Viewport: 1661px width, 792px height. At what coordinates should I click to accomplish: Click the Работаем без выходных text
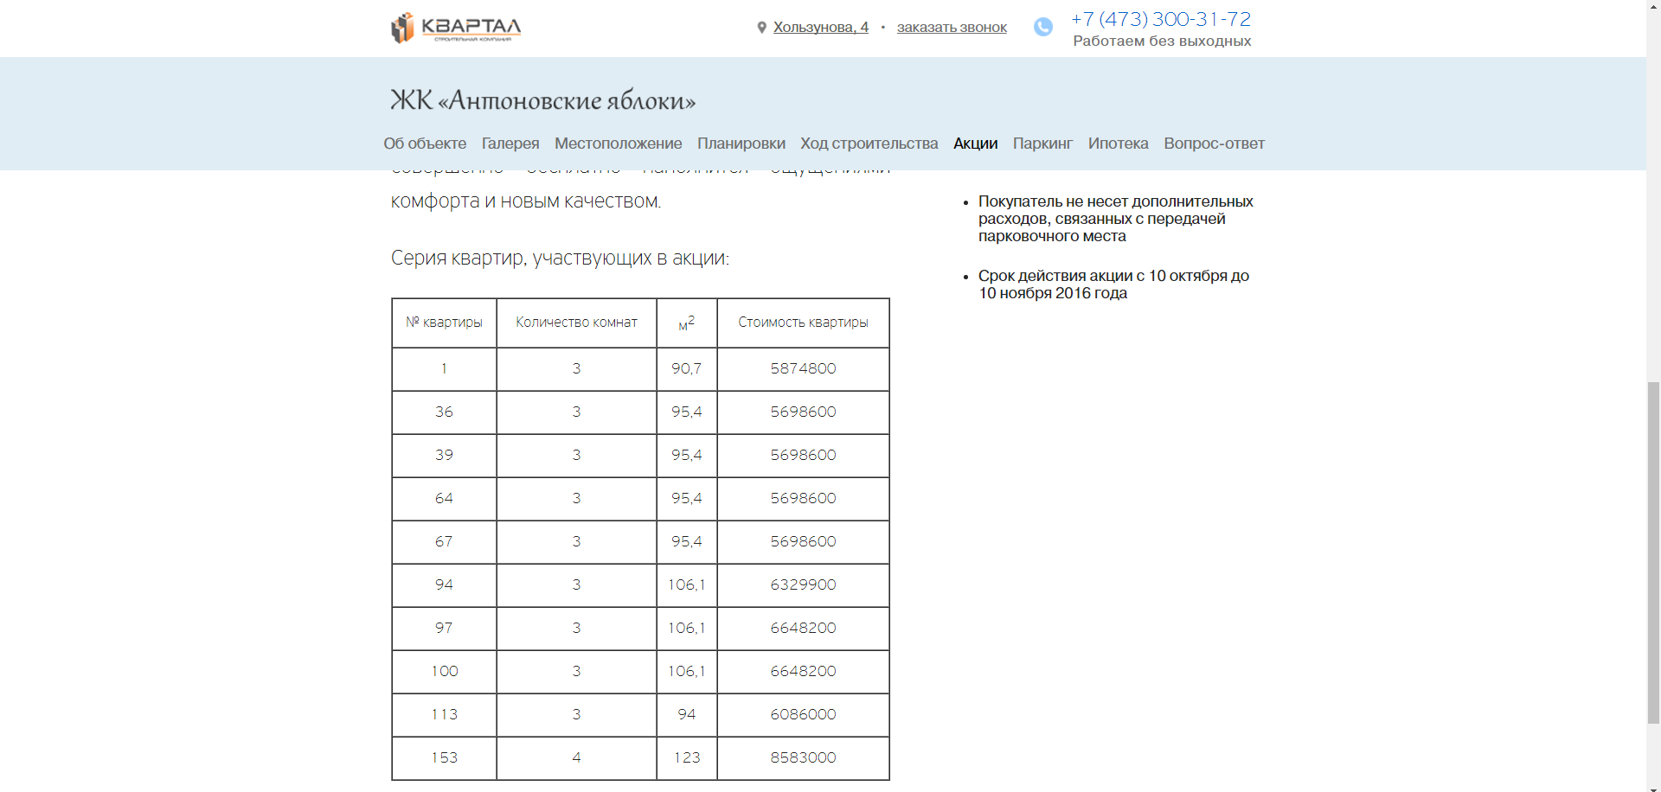click(x=1162, y=42)
